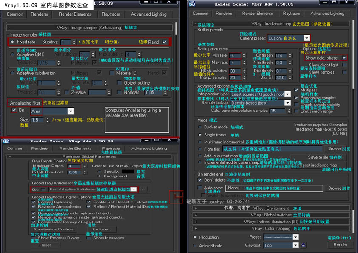Toggle the Raytrace Atmospherics checkbox
This screenshot has height=253, width=358.
click(x=33, y=206)
